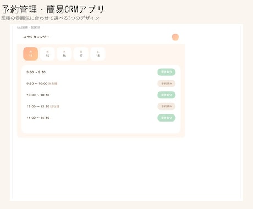Click the orange profile avatar circle
Screen dimensions: 253x209
point(175,37)
